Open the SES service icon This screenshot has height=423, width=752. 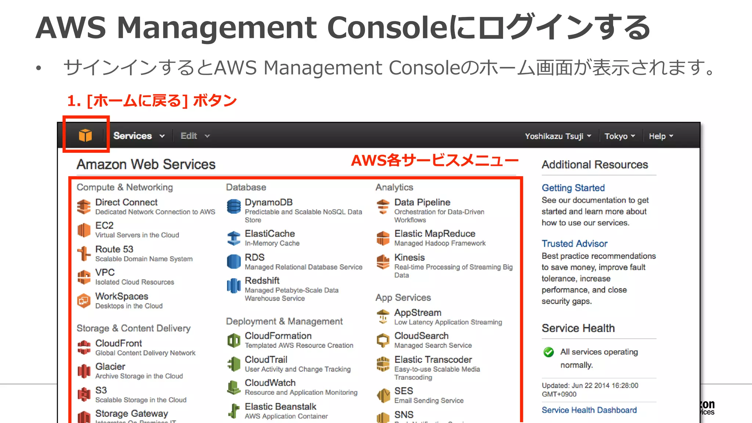click(383, 395)
